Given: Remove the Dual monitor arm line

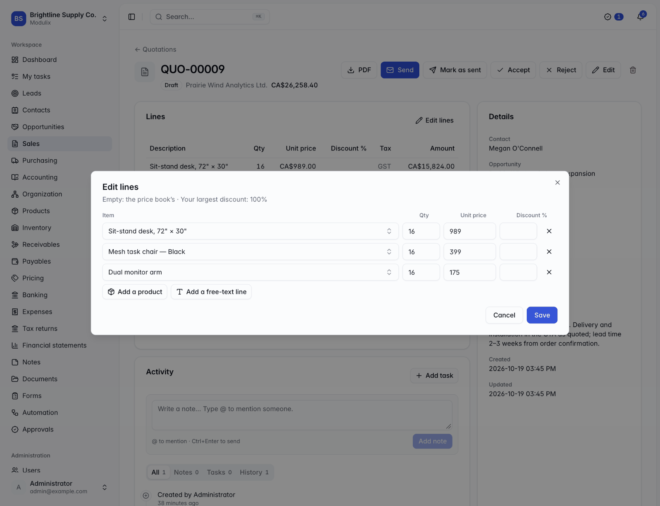Looking at the screenshot, I should pyautogui.click(x=549, y=272).
